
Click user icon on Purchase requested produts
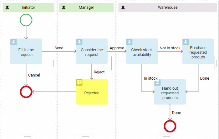coord(186,42)
